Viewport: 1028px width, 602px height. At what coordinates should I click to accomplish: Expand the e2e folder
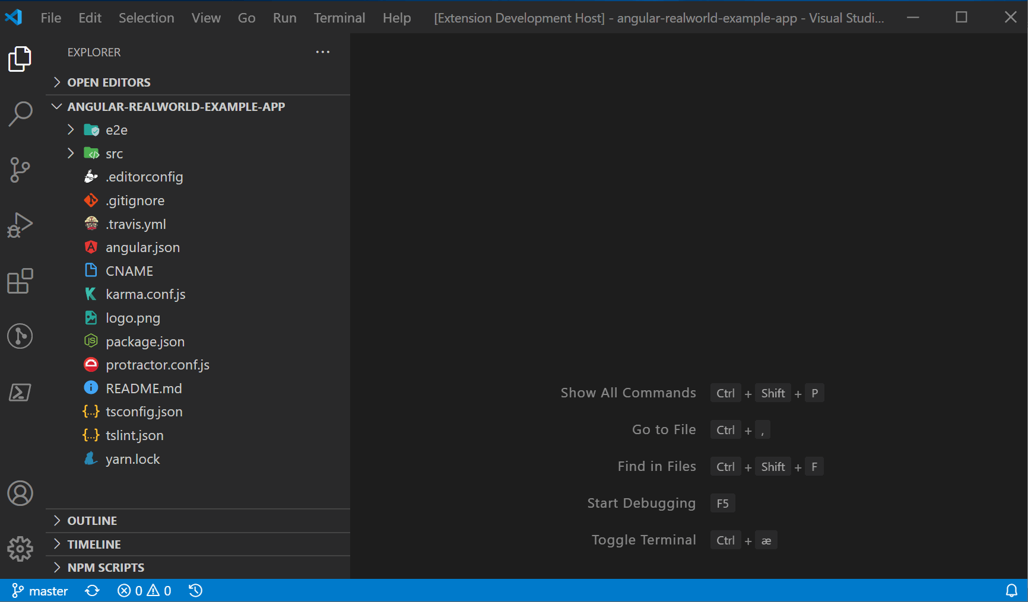pos(198,130)
